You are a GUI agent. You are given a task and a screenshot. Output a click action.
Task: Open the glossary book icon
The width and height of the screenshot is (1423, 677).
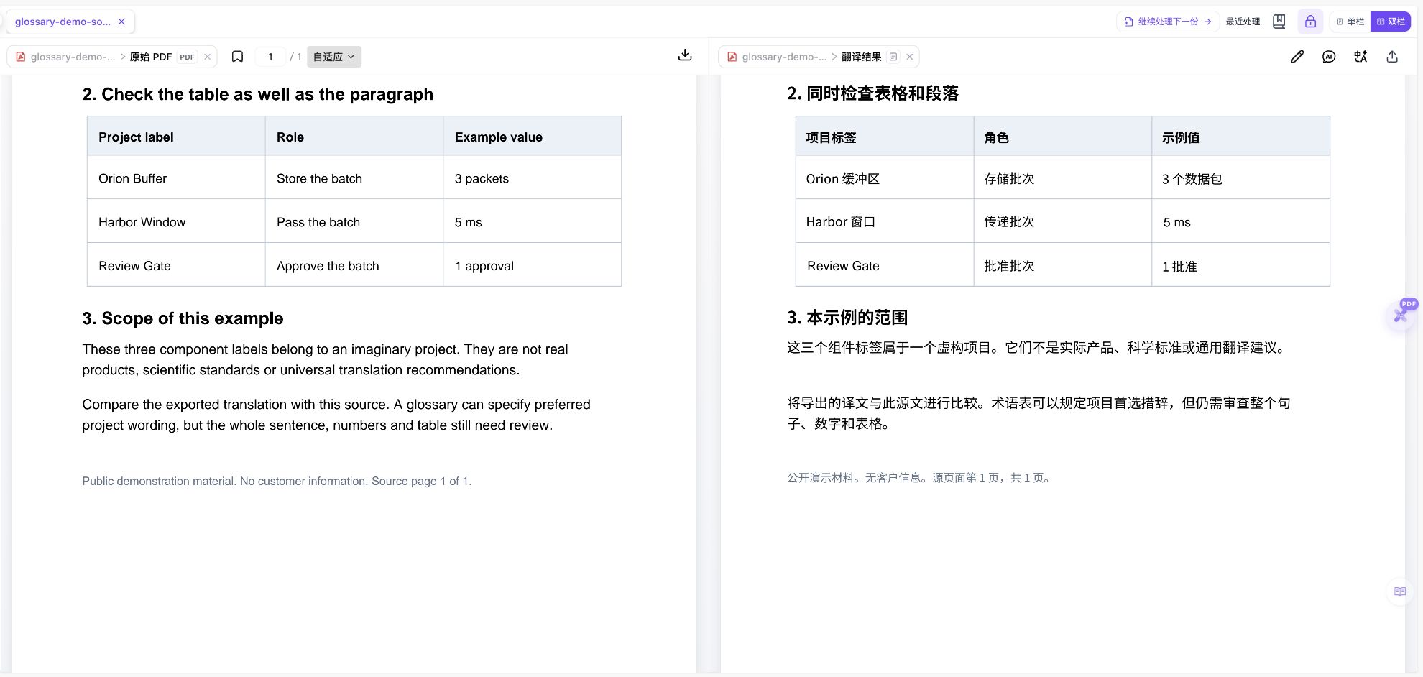click(1279, 22)
